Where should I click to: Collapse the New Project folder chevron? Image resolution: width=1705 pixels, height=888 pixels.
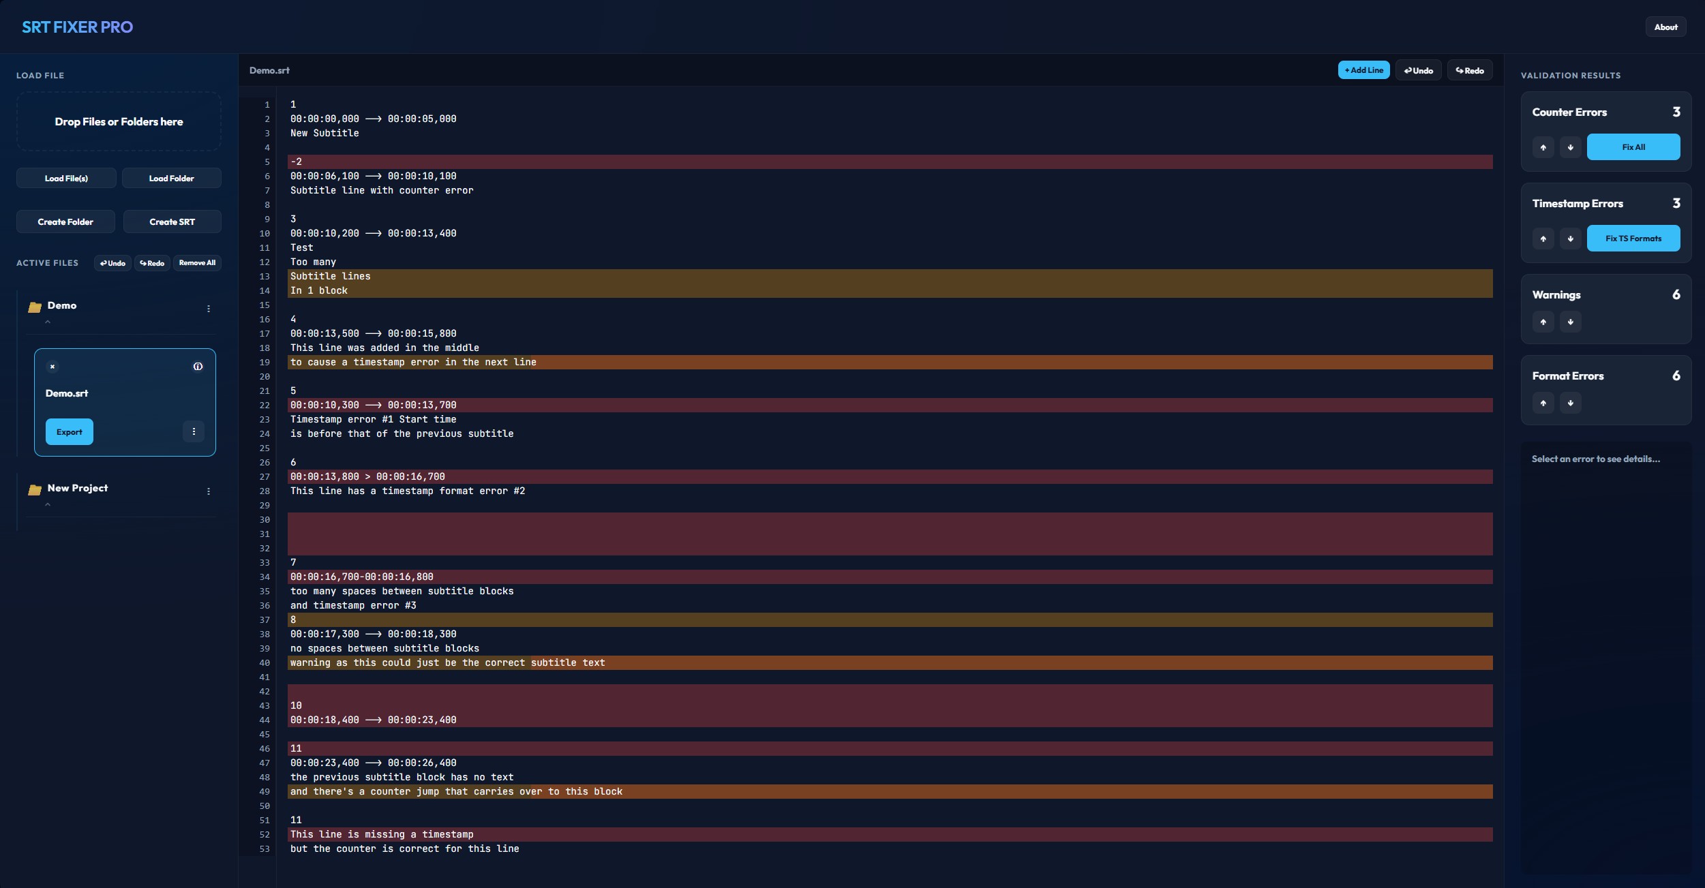click(48, 504)
